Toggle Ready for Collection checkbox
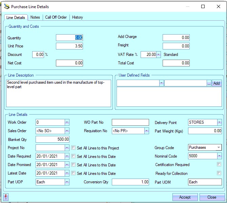 [x=219, y=173]
